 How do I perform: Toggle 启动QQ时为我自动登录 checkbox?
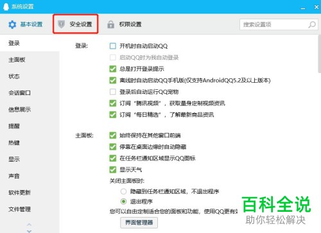pyautogui.click(x=113, y=57)
